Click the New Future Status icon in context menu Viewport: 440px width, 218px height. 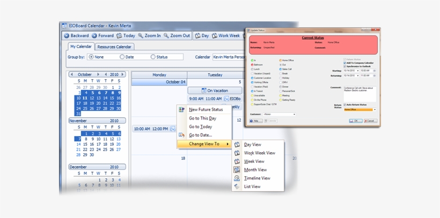pos(181,109)
